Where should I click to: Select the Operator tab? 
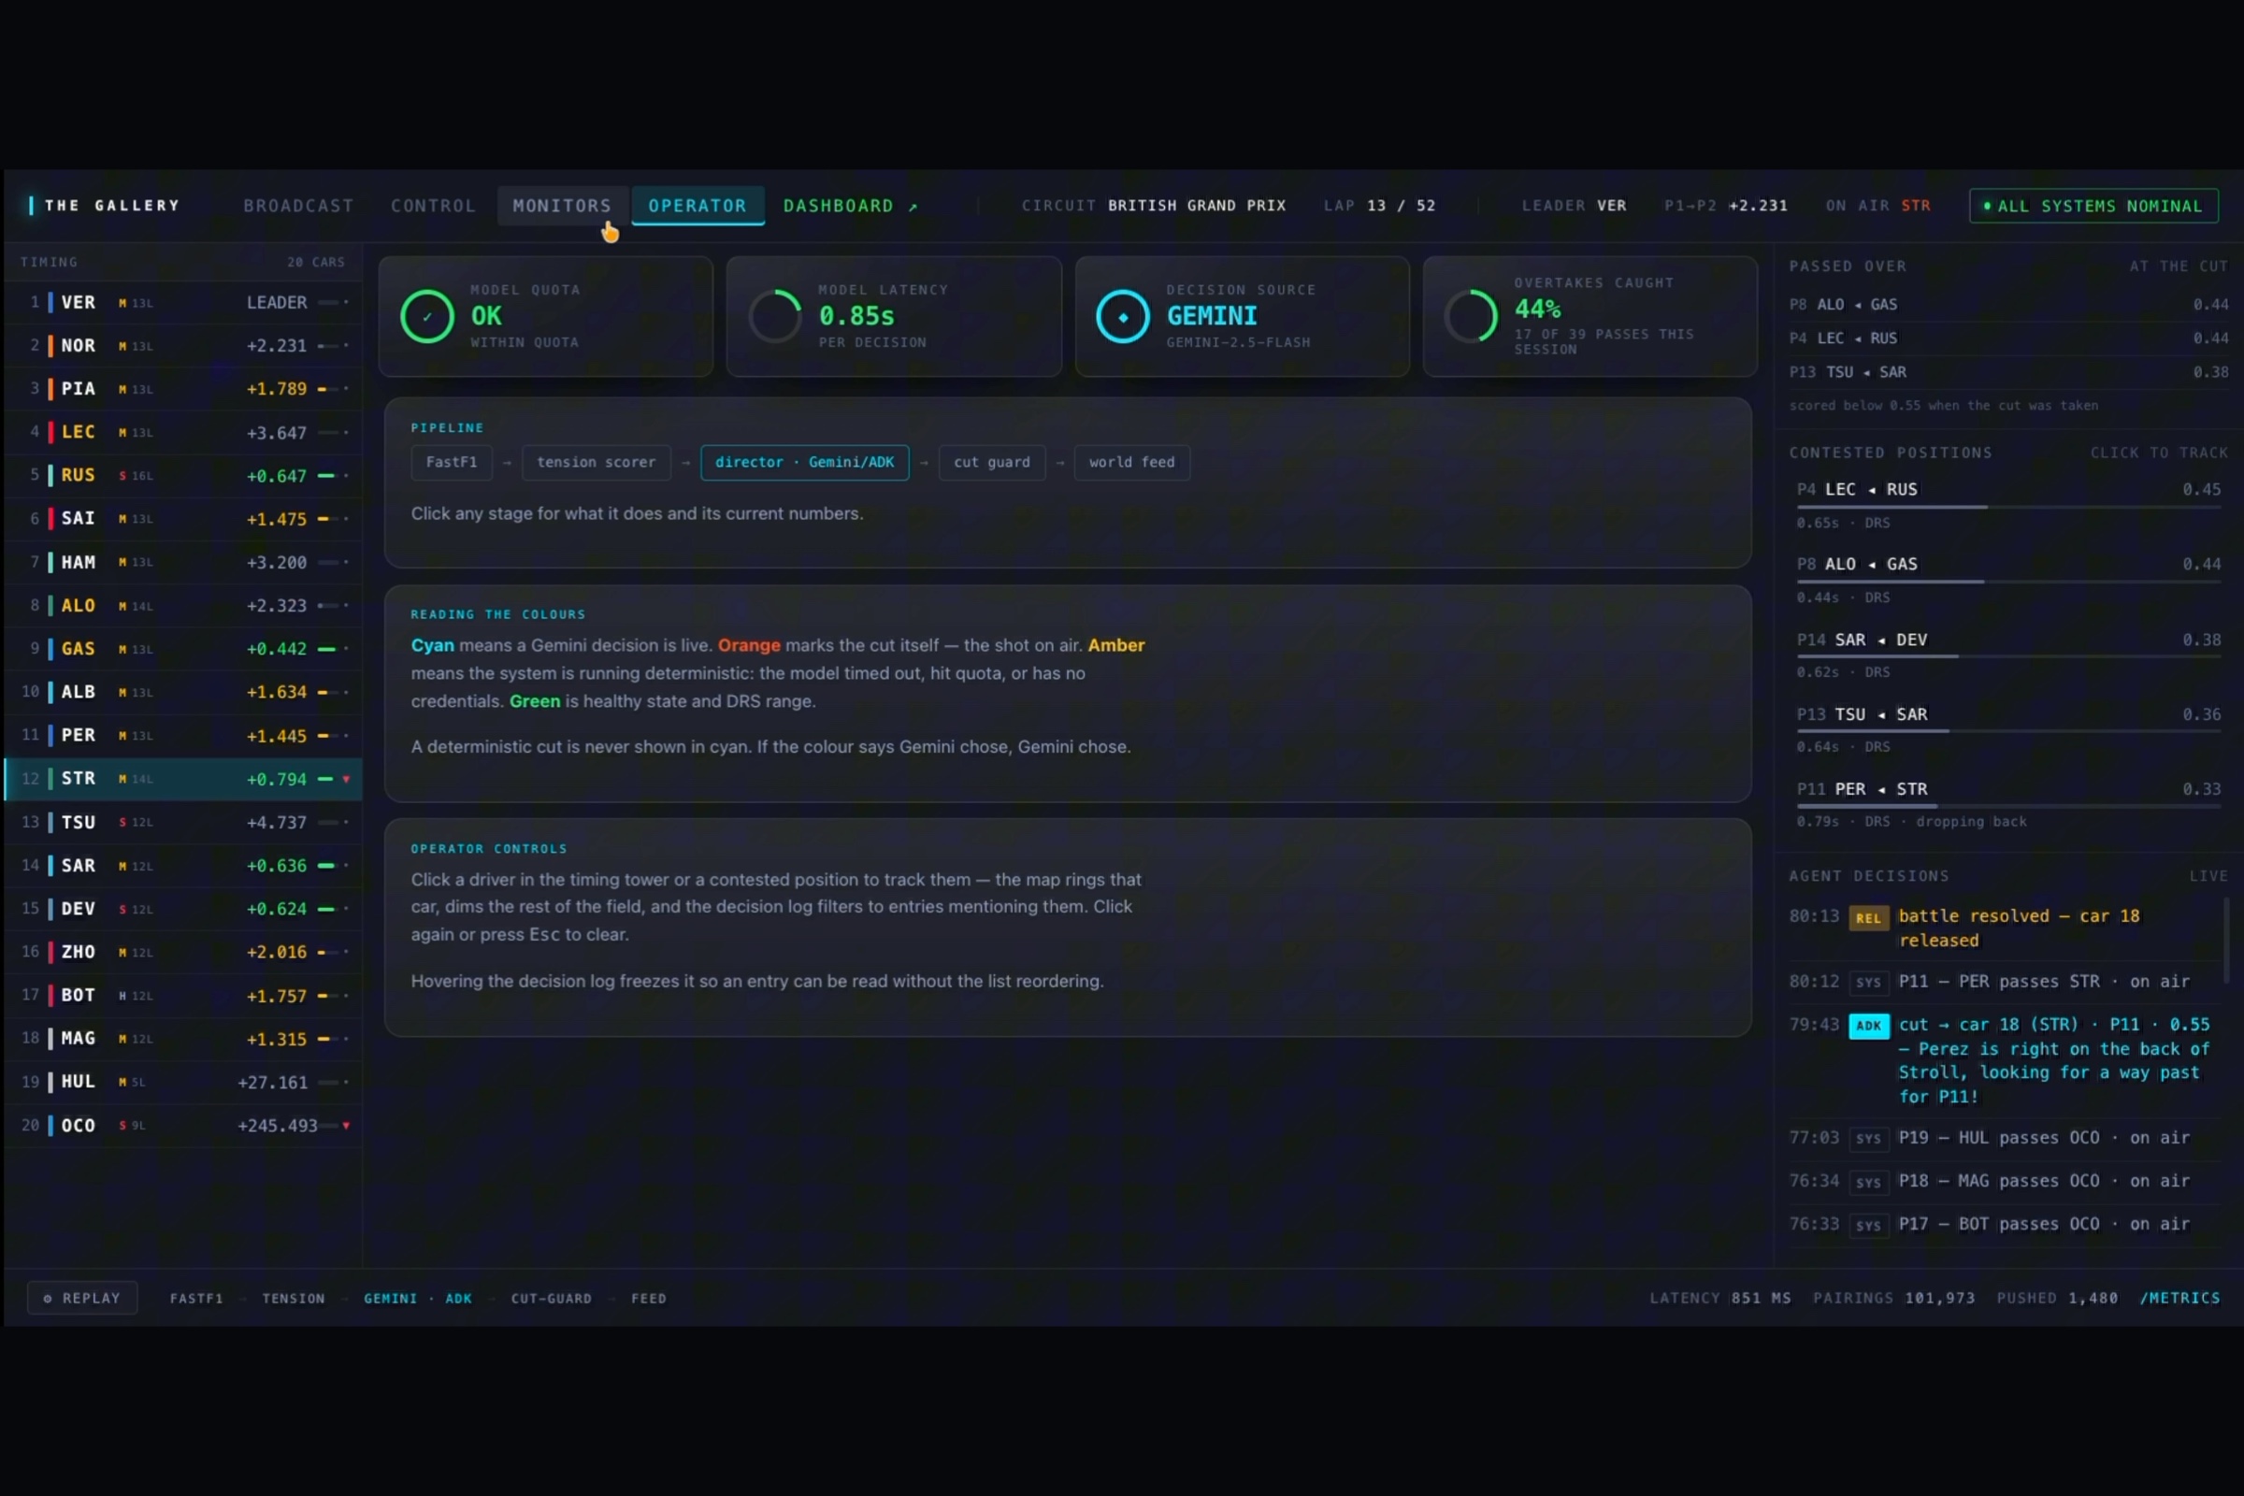coord(698,205)
